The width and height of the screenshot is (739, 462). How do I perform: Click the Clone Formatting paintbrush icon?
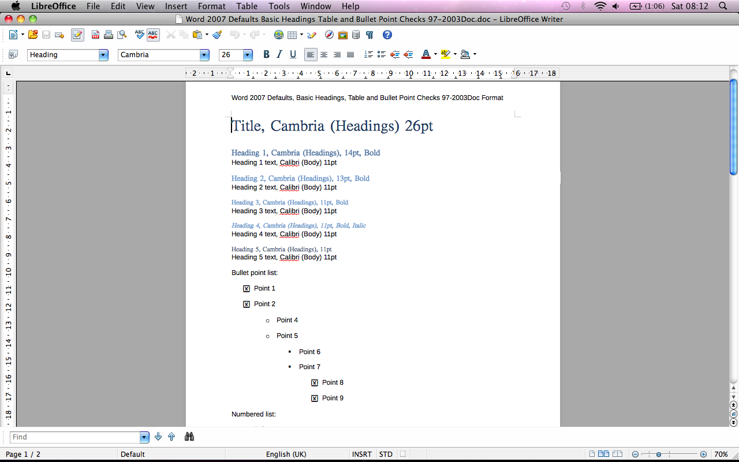click(217, 35)
